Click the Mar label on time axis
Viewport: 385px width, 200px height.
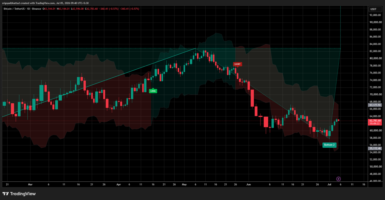pyautogui.click(x=30, y=185)
